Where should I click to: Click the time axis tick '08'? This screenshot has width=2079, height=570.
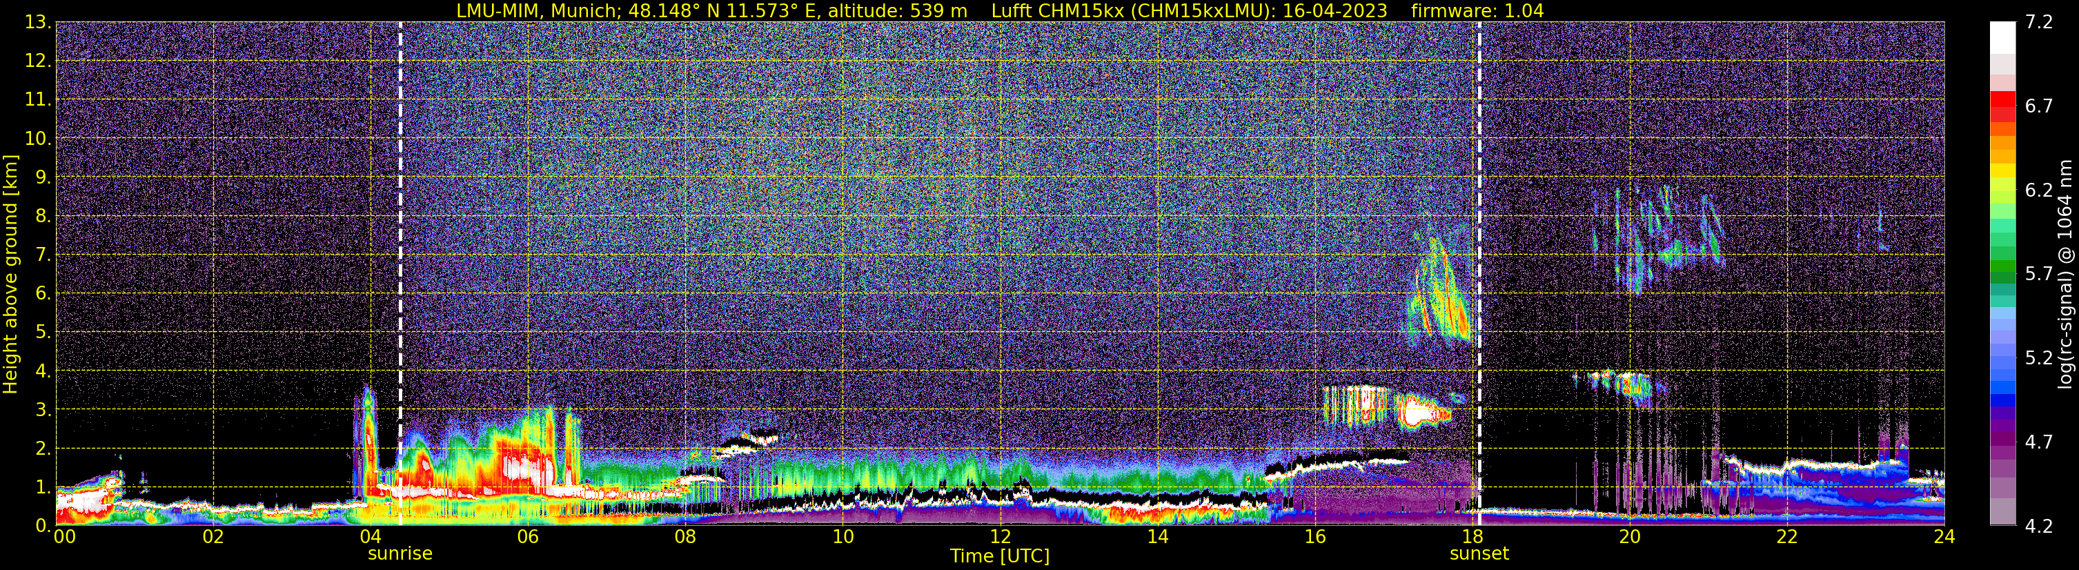click(685, 537)
